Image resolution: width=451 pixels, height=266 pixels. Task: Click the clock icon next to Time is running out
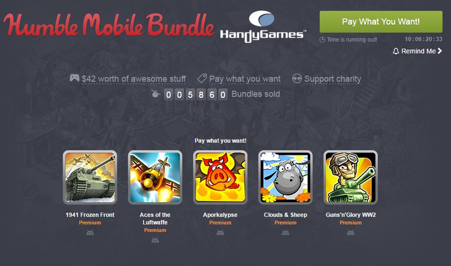[323, 40]
